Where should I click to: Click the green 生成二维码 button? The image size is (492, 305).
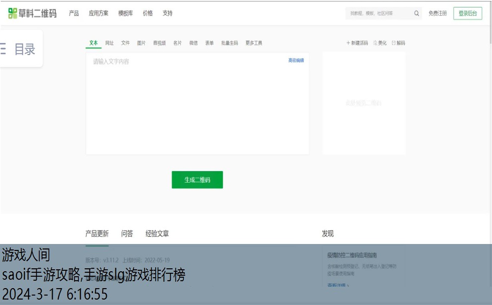tap(197, 180)
